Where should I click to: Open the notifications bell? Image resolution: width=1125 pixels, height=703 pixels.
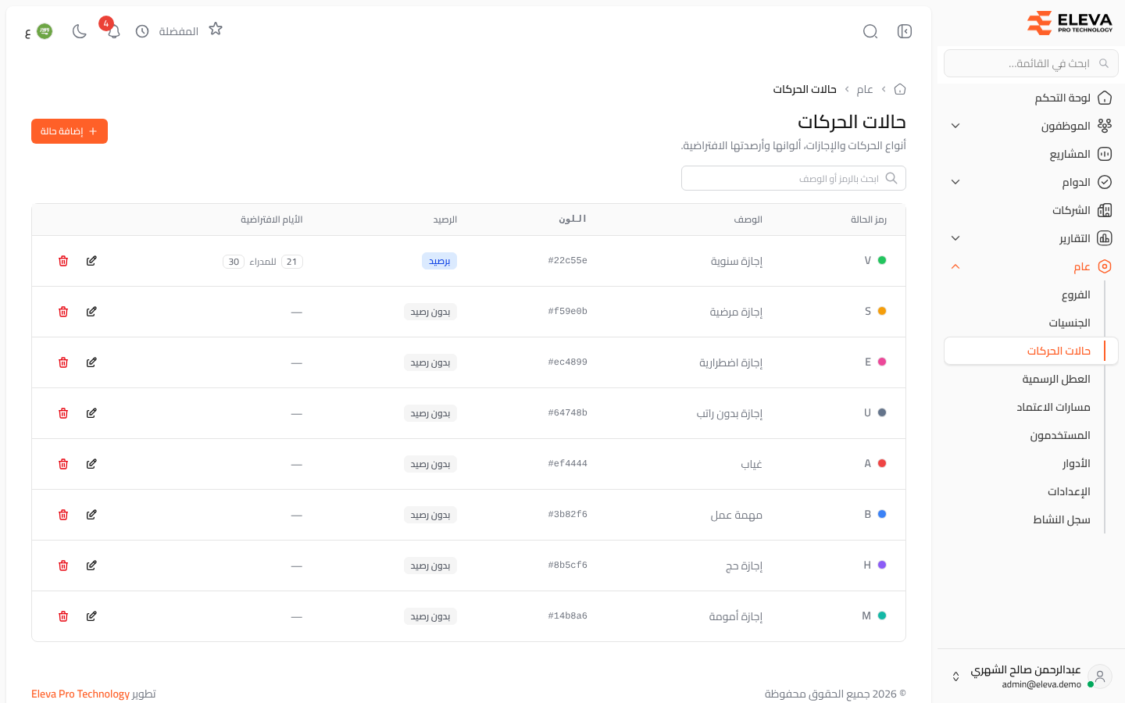click(113, 31)
